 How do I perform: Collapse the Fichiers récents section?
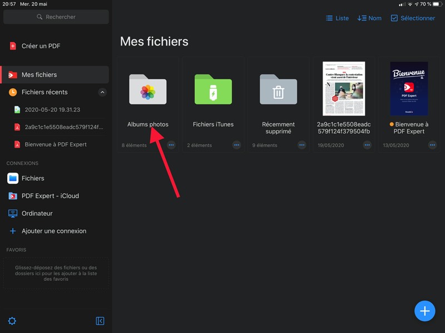pos(102,92)
